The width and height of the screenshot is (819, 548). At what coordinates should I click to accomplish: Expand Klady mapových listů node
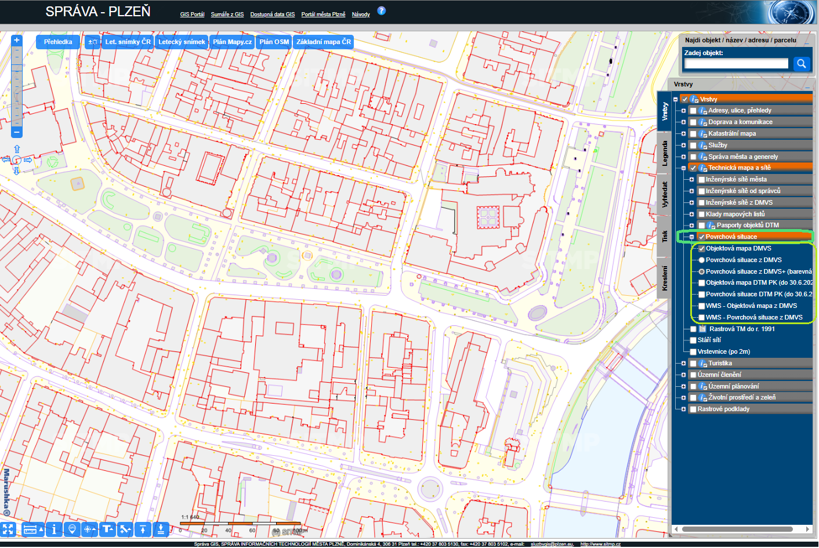click(691, 214)
